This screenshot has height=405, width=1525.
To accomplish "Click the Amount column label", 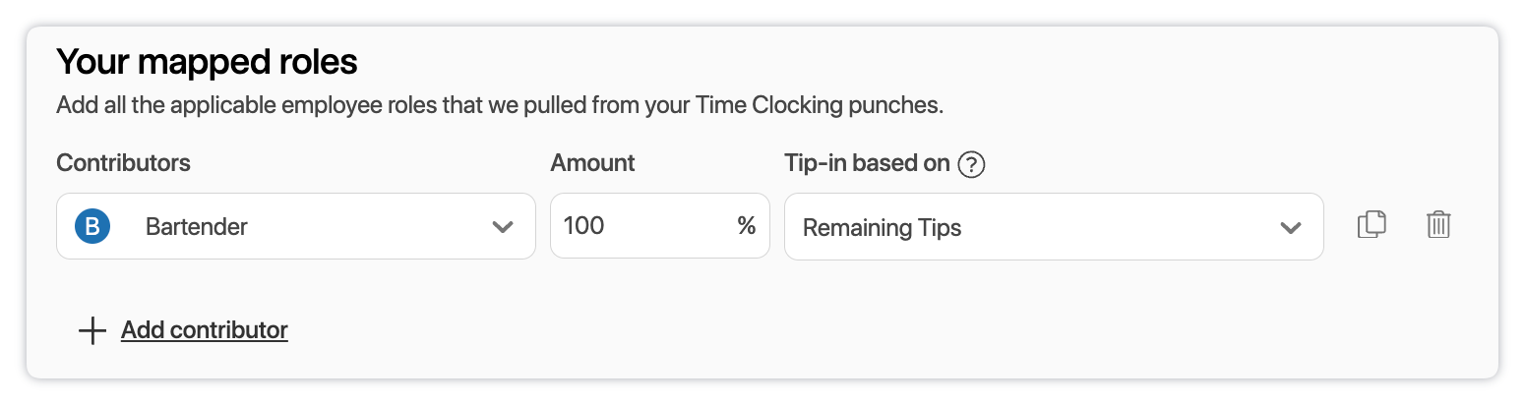I will pos(592,163).
